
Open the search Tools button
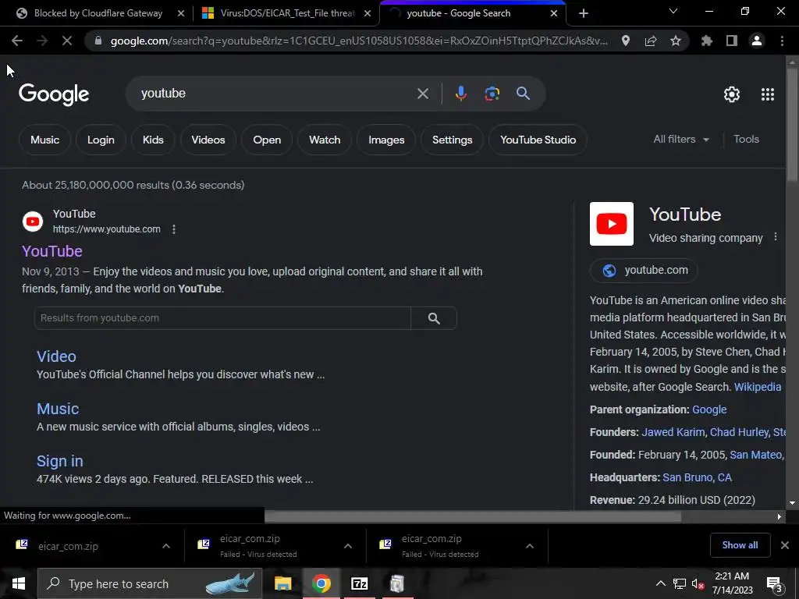coord(746,139)
